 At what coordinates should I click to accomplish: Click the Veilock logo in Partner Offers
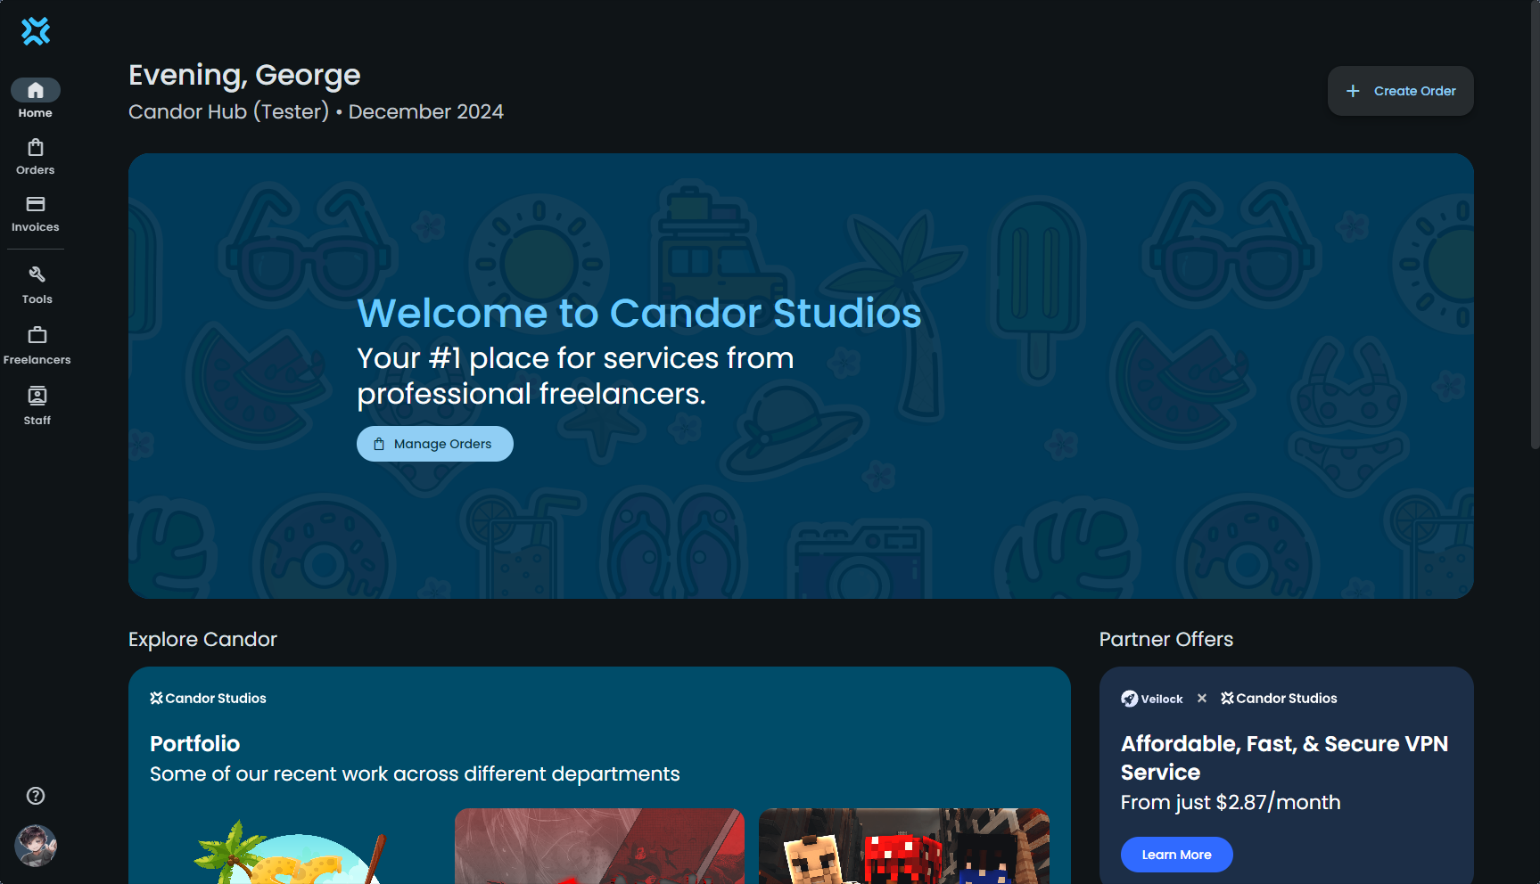pyautogui.click(x=1151, y=699)
